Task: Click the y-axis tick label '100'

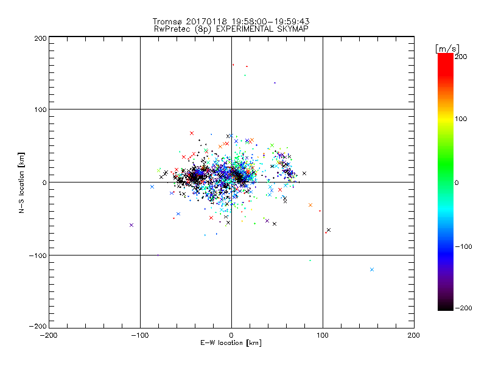Action: (40, 110)
